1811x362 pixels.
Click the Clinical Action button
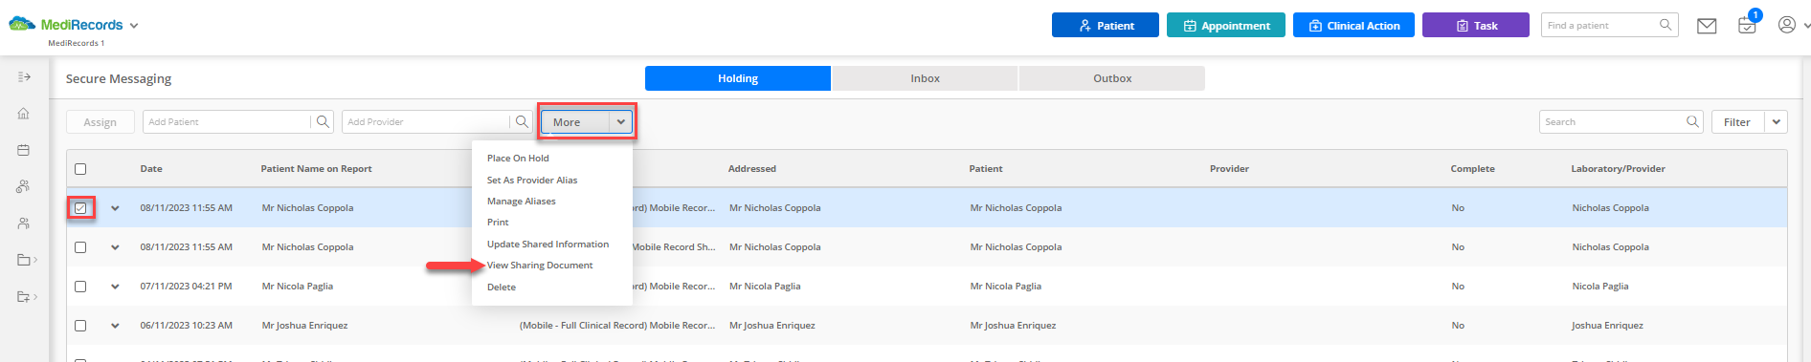1353,25
